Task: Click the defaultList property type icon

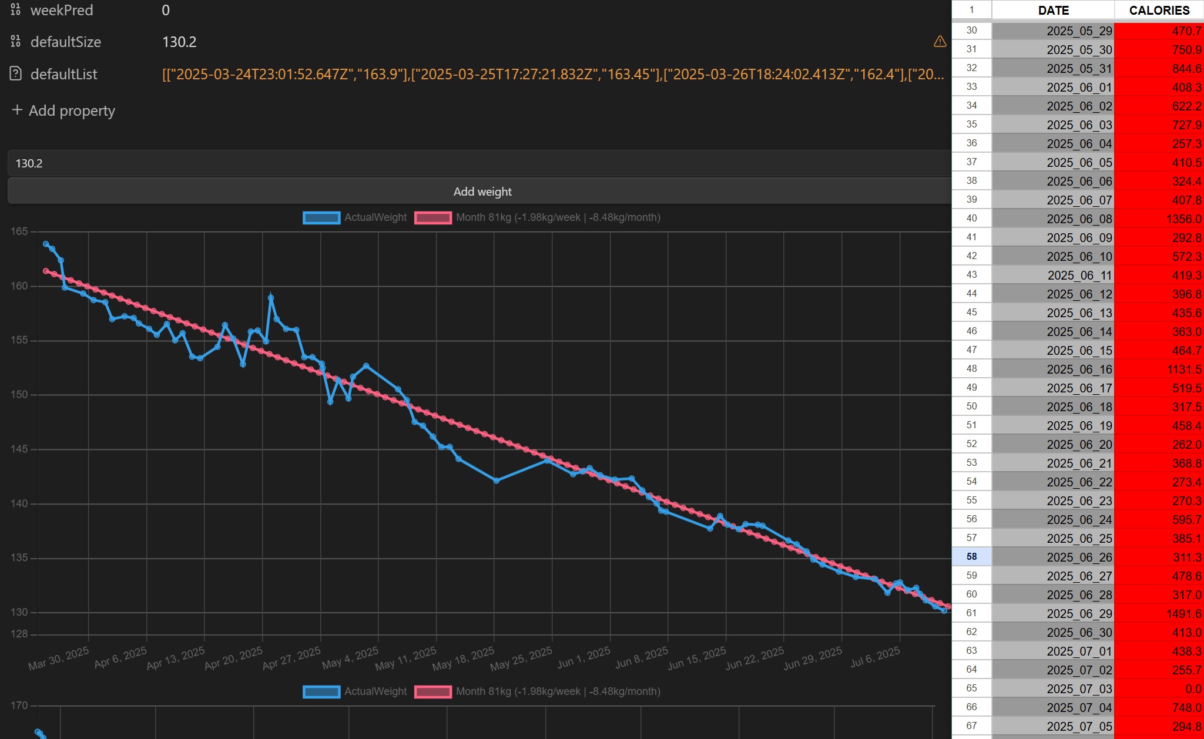Action: (x=16, y=74)
